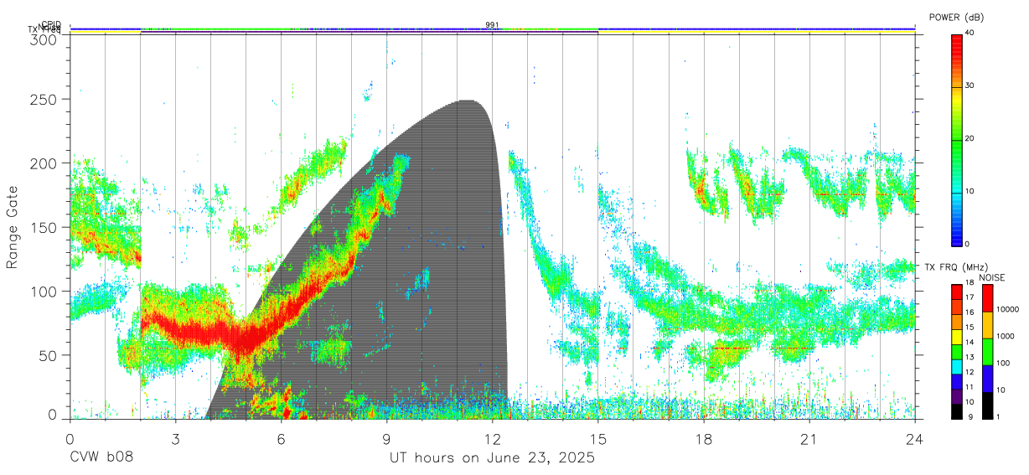
Task: Click the '15' hour tick on time axis
Action: 597,438
